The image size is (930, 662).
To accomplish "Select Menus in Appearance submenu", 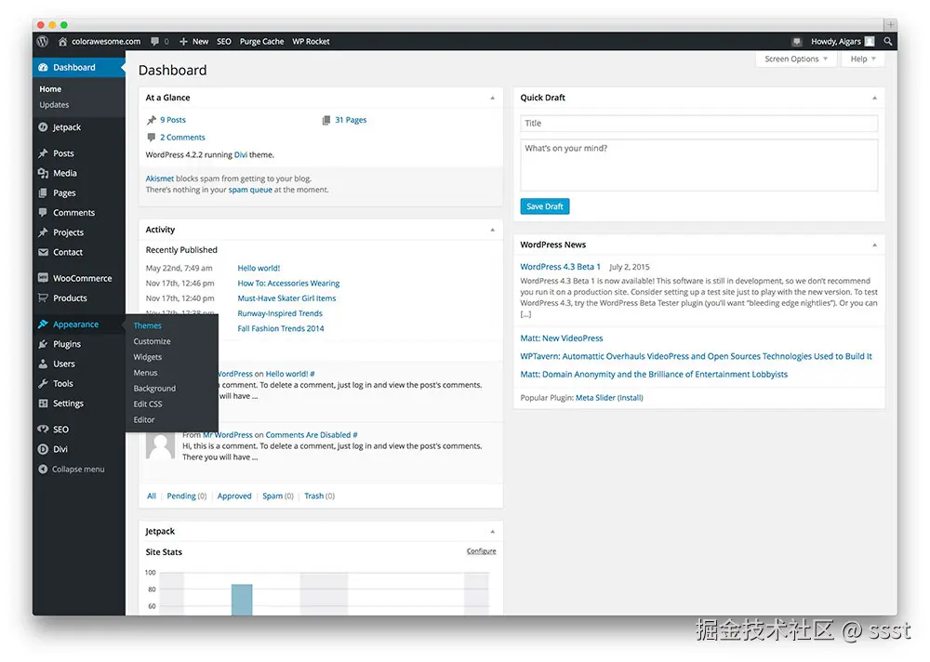I will (145, 373).
